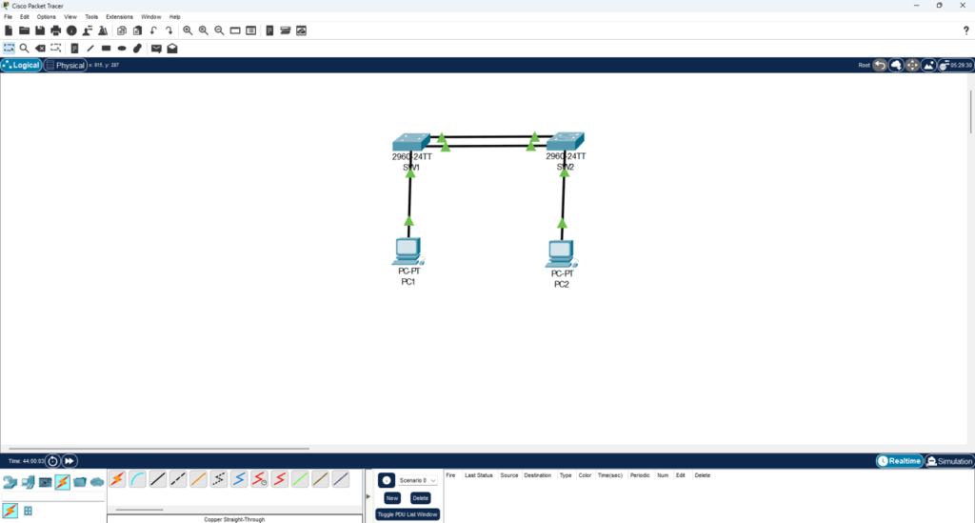
Task: Click the PC2 computer device
Action: coord(561,253)
